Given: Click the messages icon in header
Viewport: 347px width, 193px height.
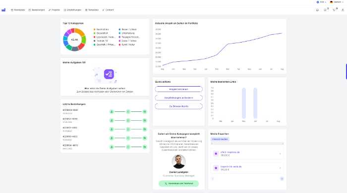Looking at the screenshot, I should (x=317, y=10).
